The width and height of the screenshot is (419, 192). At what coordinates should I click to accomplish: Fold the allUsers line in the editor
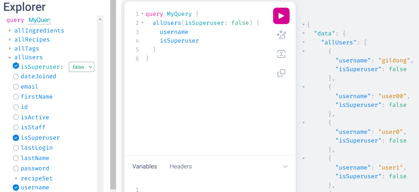pyautogui.click(x=142, y=23)
